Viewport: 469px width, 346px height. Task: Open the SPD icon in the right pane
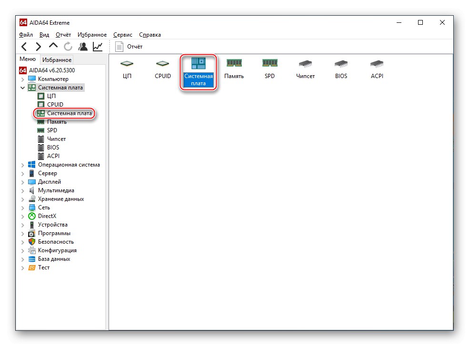tap(269, 69)
